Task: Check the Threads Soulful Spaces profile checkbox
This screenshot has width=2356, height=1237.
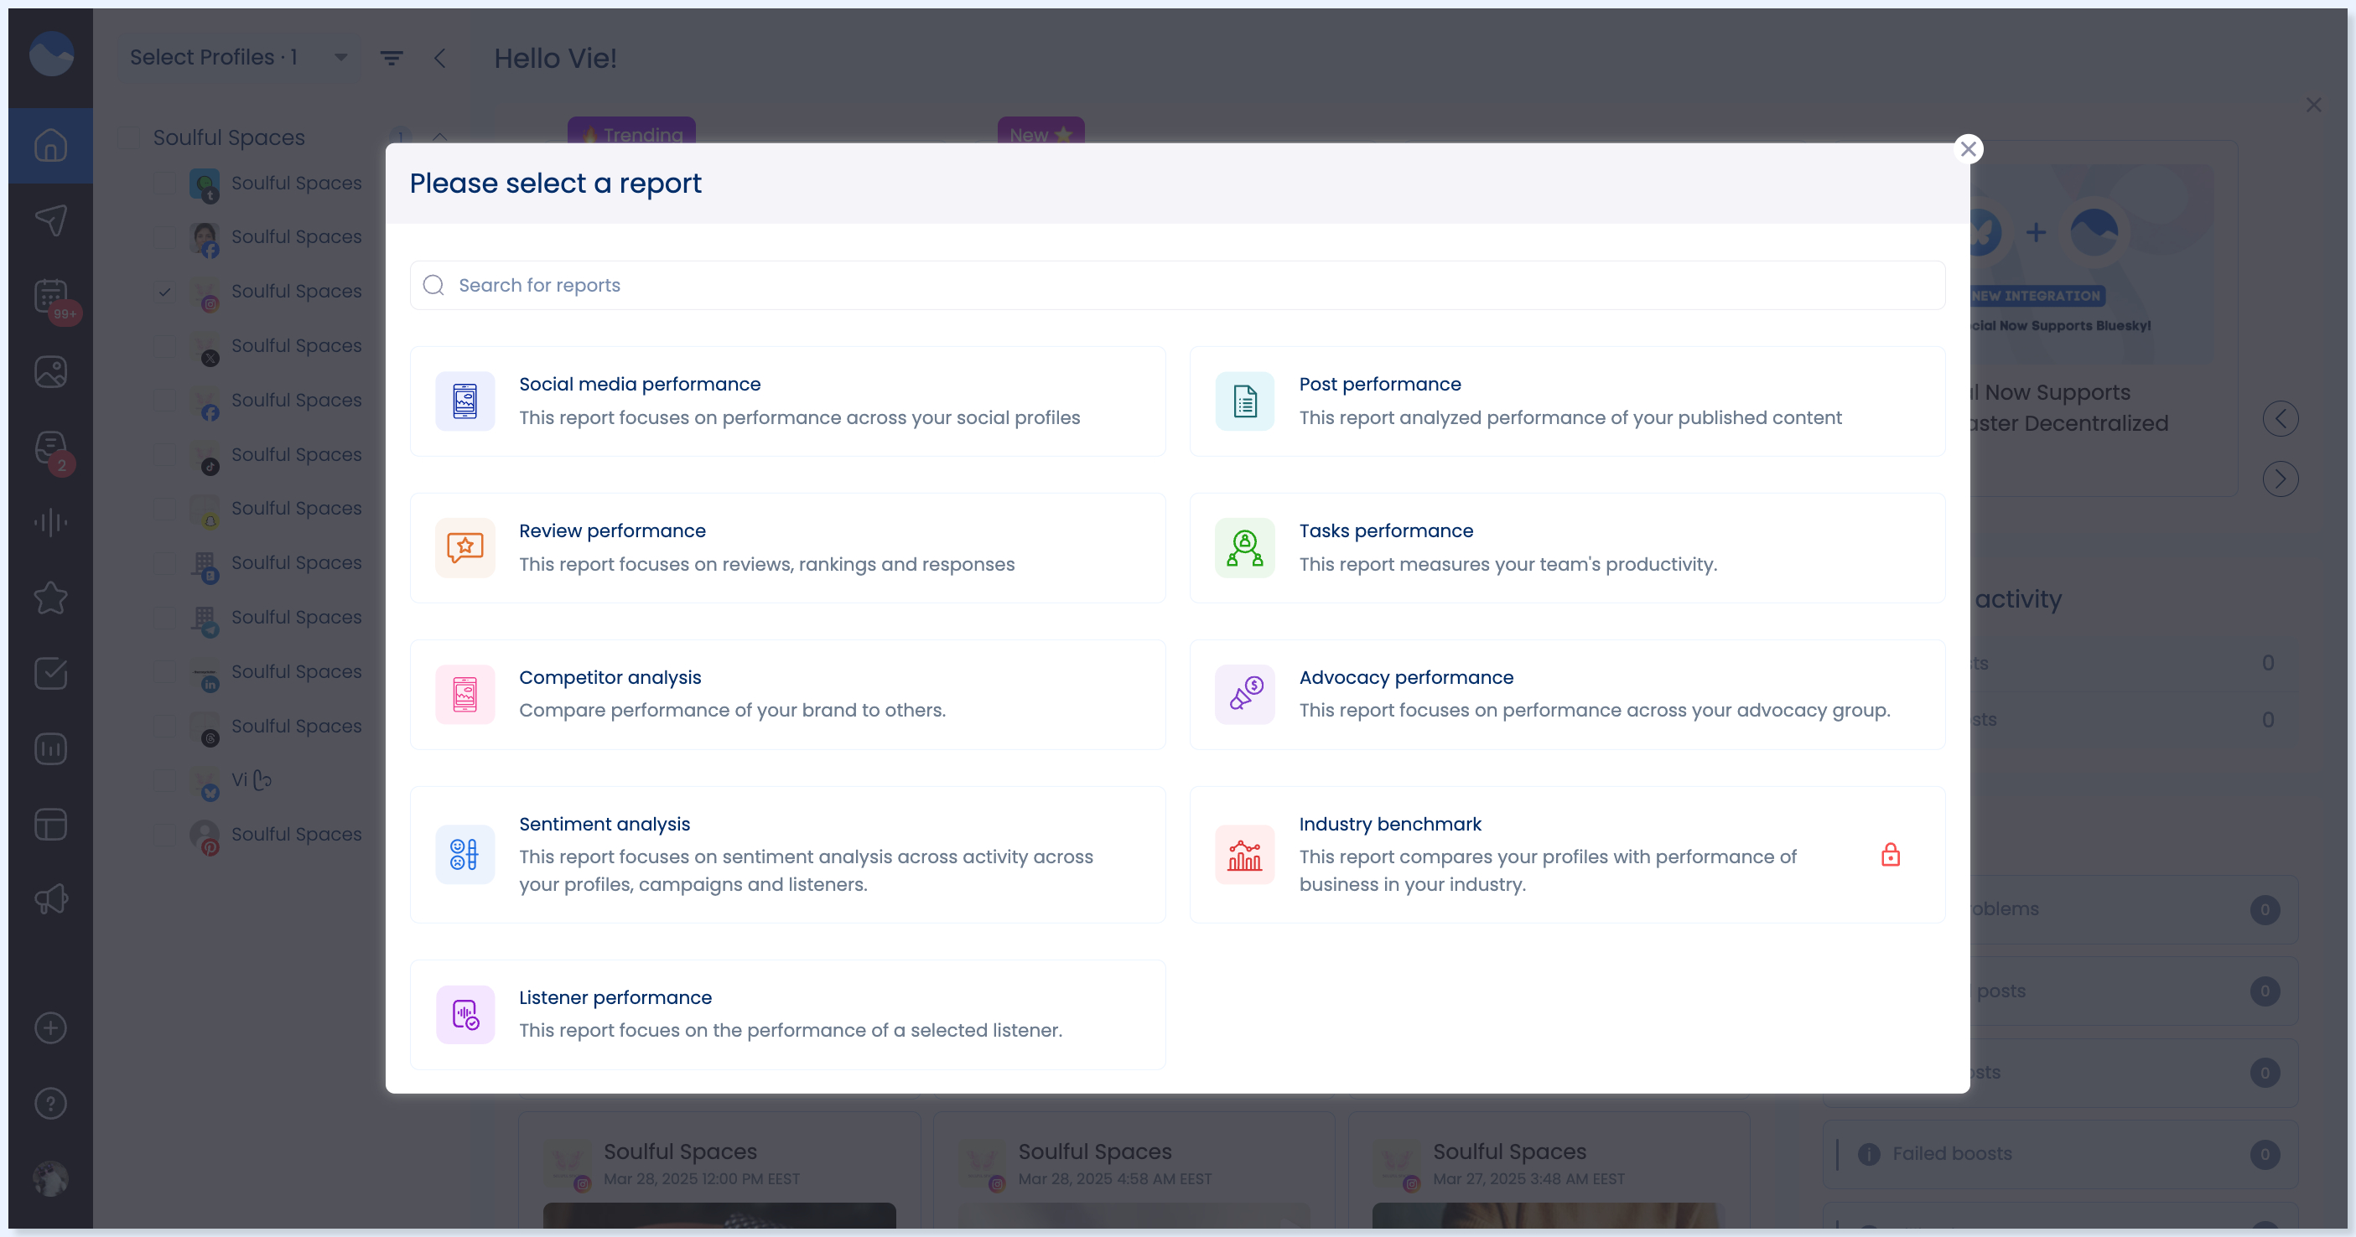Action: pyautogui.click(x=164, y=726)
